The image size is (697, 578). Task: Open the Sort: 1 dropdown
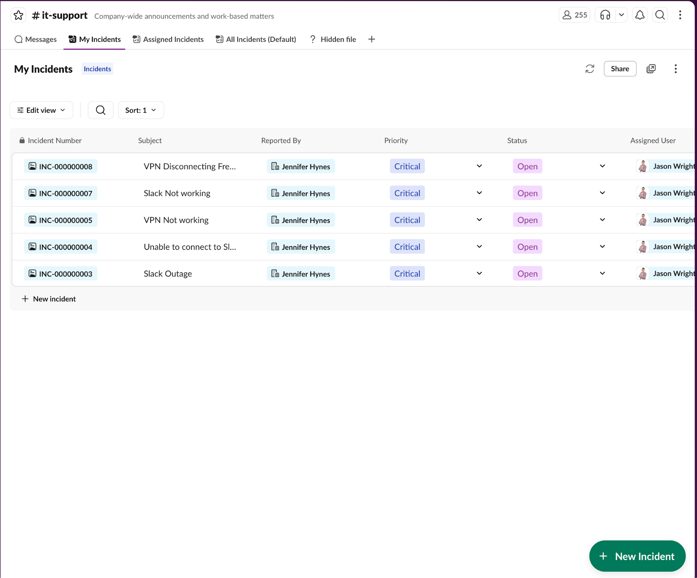click(x=140, y=110)
